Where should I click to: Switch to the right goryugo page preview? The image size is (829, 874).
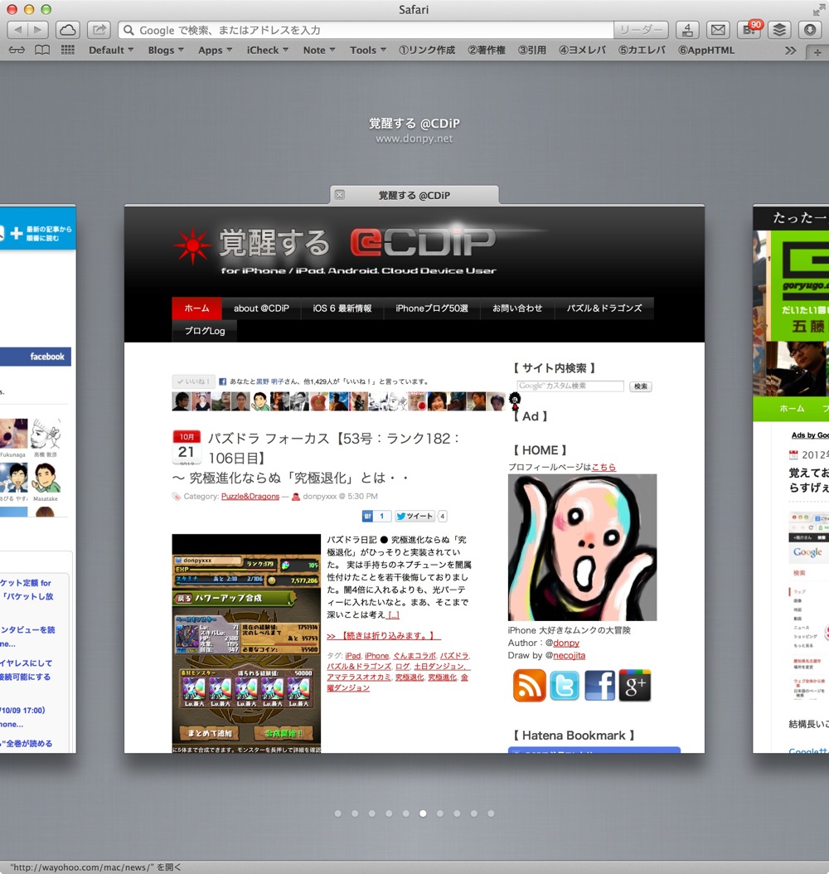791,479
